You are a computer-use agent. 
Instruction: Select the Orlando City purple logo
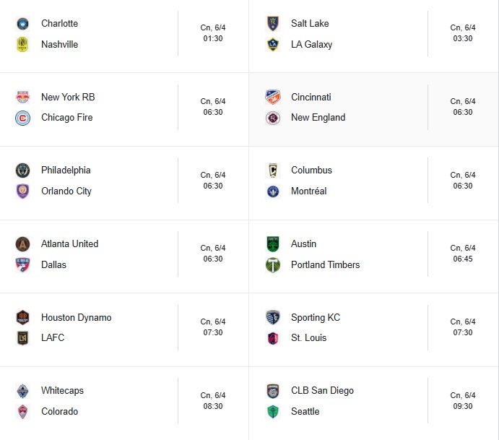[22, 191]
